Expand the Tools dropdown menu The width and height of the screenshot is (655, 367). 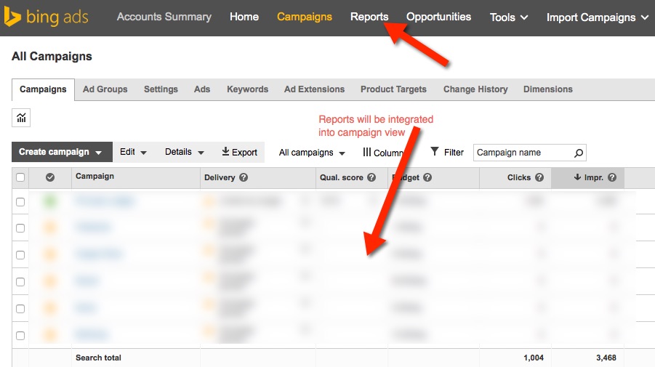pos(509,17)
